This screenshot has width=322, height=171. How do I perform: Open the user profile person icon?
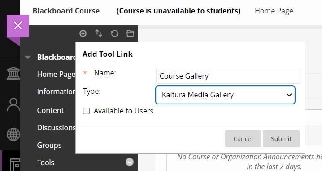pyautogui.click(x=13, y=104)
